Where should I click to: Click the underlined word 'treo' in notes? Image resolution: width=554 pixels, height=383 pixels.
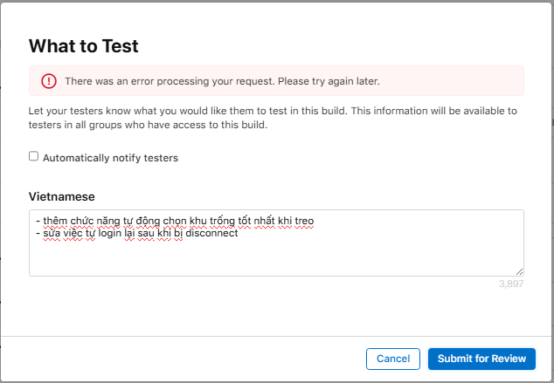pyautogui.click(x=303, y=222)
